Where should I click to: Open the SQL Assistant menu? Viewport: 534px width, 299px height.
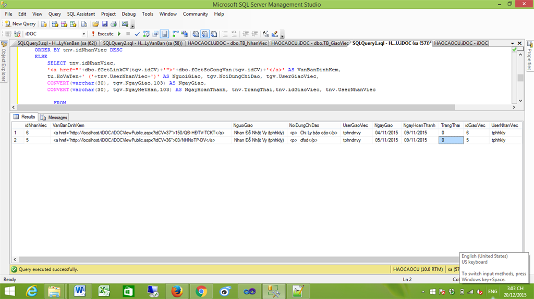tap(81, 14)
